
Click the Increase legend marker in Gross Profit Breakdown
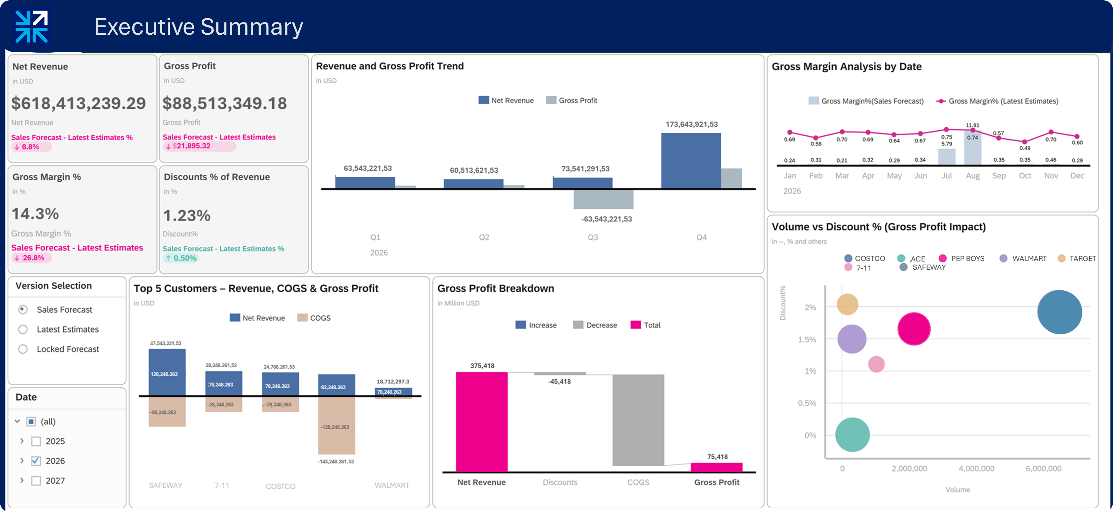tap(521, 325)
